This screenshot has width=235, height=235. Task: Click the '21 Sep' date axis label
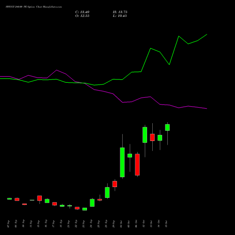click(x=69, y=224)
